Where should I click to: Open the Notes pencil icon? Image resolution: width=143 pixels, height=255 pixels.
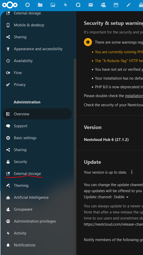pos(128,5)
